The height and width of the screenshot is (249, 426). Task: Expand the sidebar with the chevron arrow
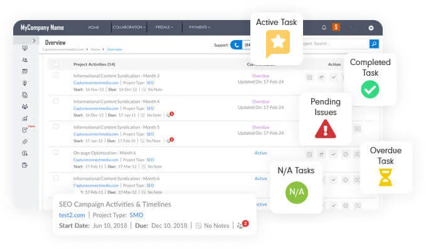pyautogui.click(x=34, y=41)
